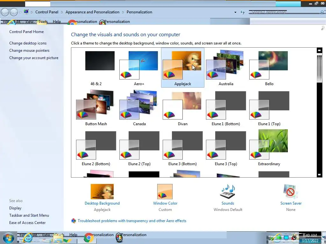Choose the Elune 2 (Bottom) theme
This screenshot has height=244, width=326.
(96, 148)
